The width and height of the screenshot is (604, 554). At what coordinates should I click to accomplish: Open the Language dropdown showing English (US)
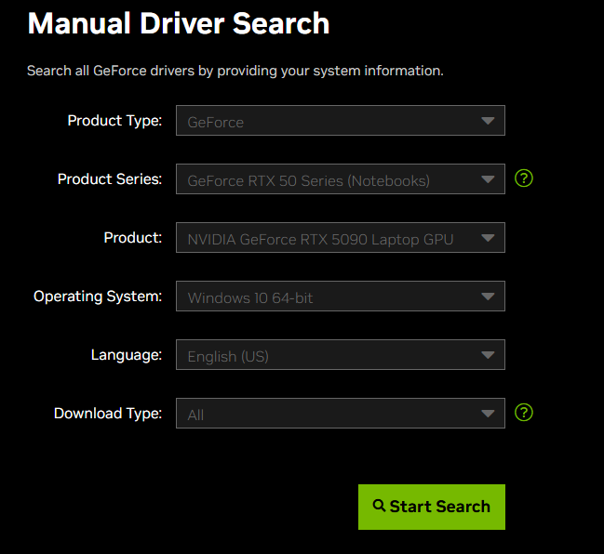coord(341,354)
